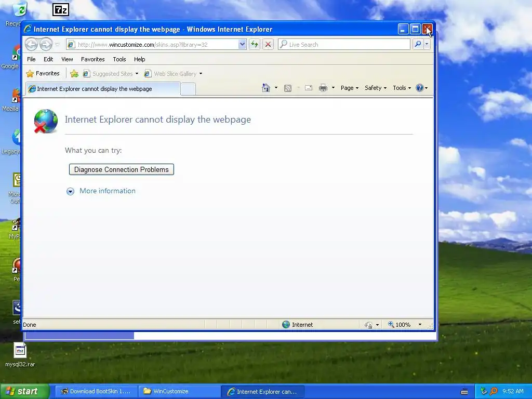Maximize the Internet Explorer window
The height and width of the screenshot is (399, 532).
[415, 29]
